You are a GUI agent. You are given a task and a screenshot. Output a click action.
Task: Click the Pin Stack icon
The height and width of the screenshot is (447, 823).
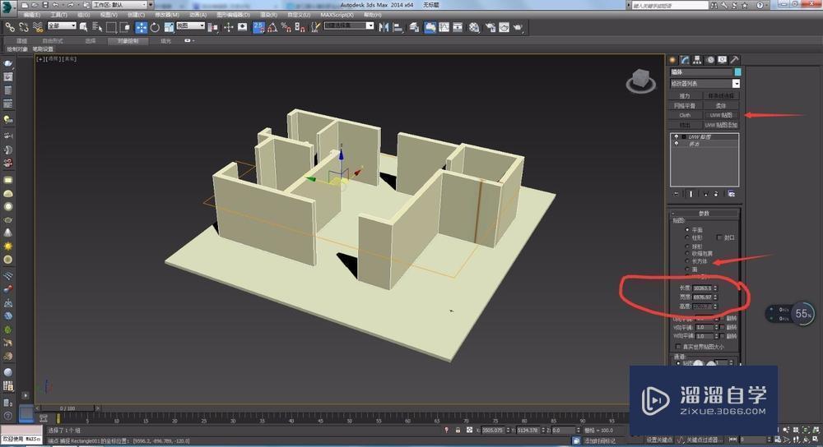pyautogui.click(x=676, y=194)
